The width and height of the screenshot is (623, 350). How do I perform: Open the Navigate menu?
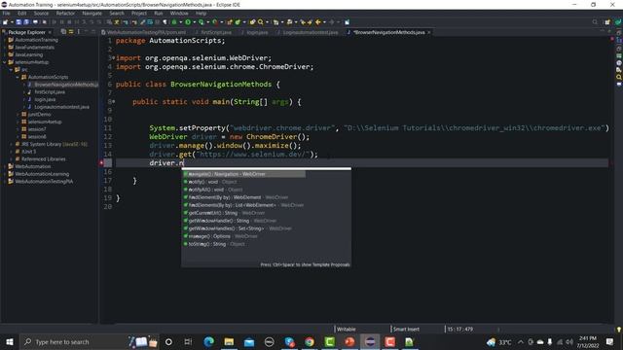point(92,13)
